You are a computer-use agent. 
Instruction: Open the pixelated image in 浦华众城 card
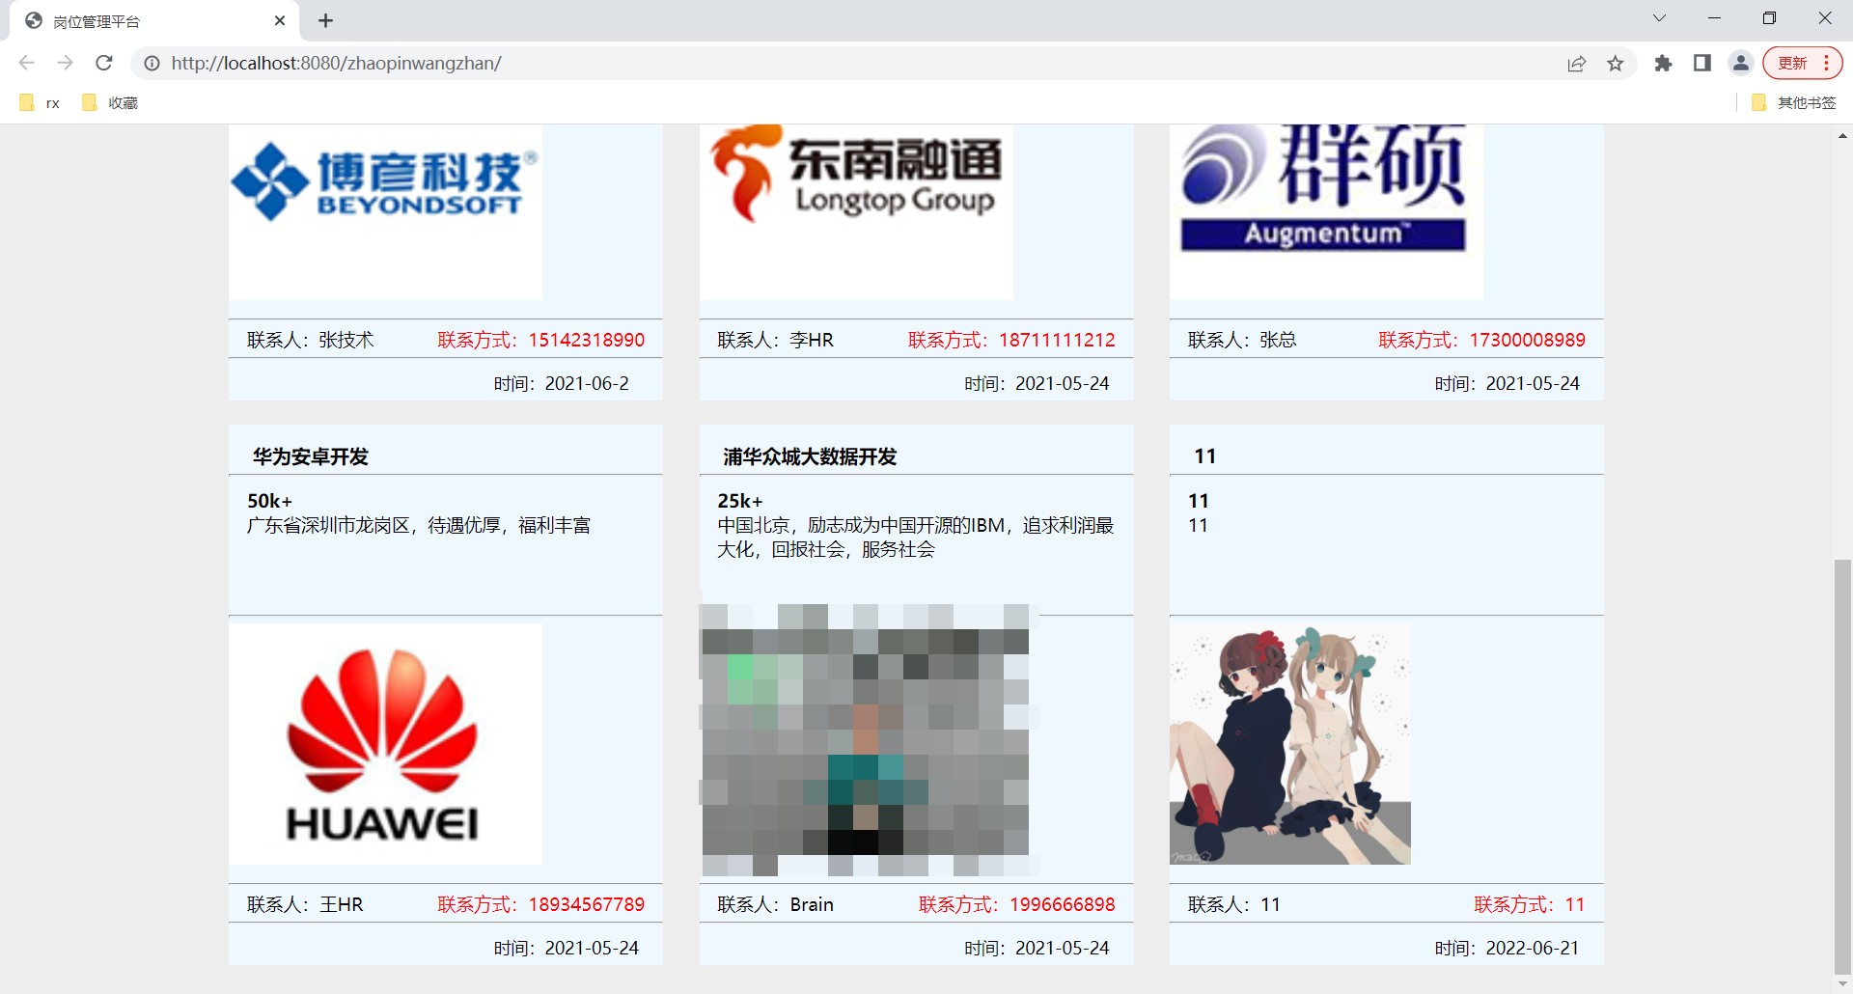tap(866, 739)
